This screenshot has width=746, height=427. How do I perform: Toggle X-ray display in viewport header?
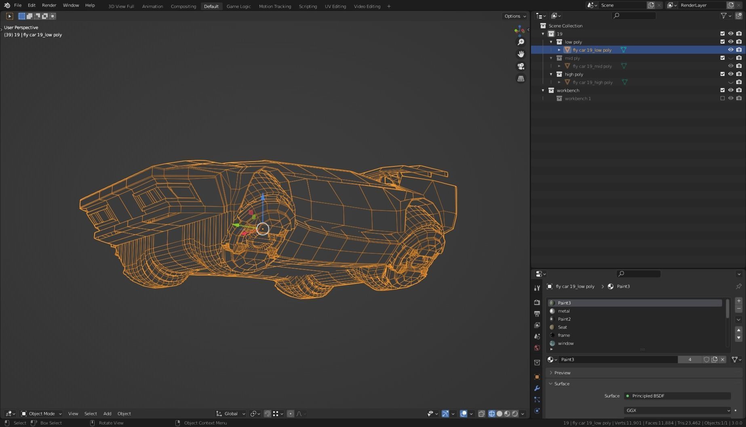482,414
